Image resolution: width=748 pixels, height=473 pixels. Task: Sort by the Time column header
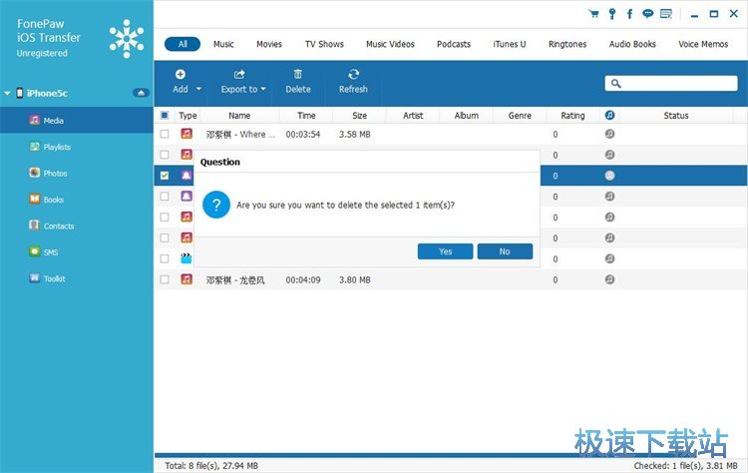[306, 116]
